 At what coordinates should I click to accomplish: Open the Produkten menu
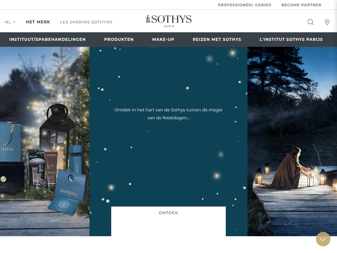(119, 40)
